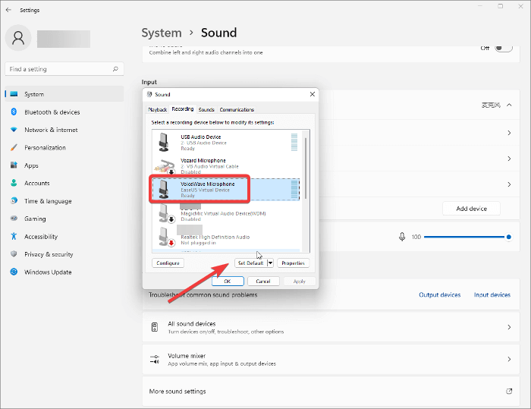Click the Configure button
The image size is (531, 409).
(x=167, y=263)
